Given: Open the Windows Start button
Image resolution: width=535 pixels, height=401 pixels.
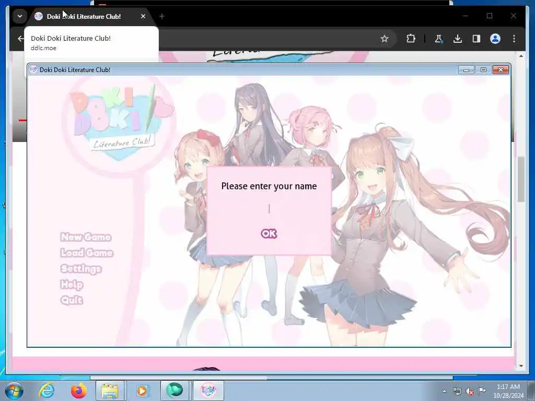Looking at the screenshot, I should pyautogui.click(x=14, y=391).
